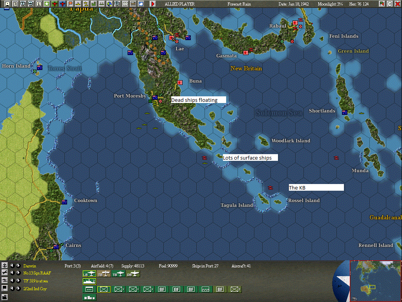This screenshot has width=402, height=302.
Task: Click the globe icon in toolbar
Action: click(110, 4)
